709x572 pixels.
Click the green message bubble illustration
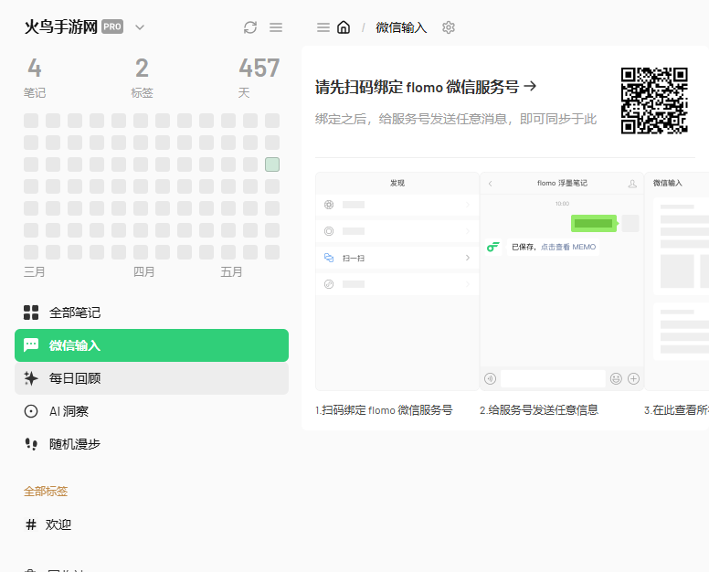(594, 223)
